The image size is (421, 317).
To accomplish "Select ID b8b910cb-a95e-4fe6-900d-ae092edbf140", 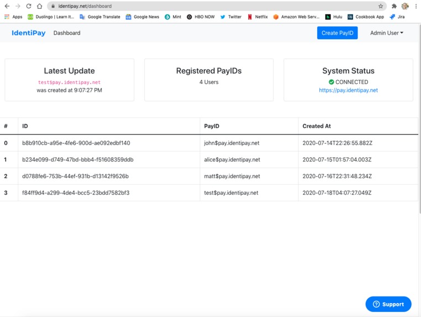I will point(76,143).
